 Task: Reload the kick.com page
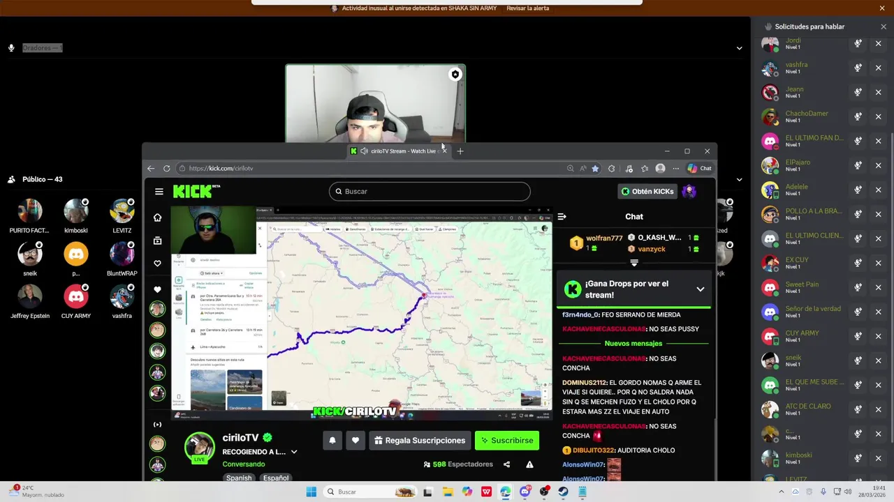tap(166, 168)
